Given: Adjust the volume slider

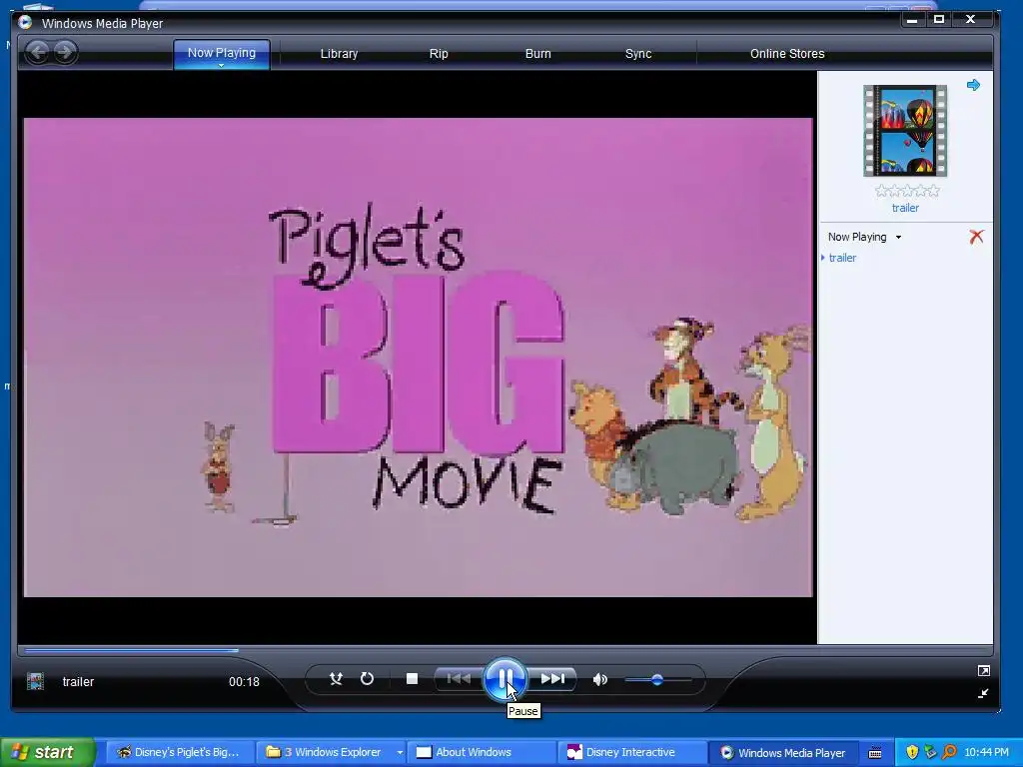Looking at the screenshot, I should [657, 679].
